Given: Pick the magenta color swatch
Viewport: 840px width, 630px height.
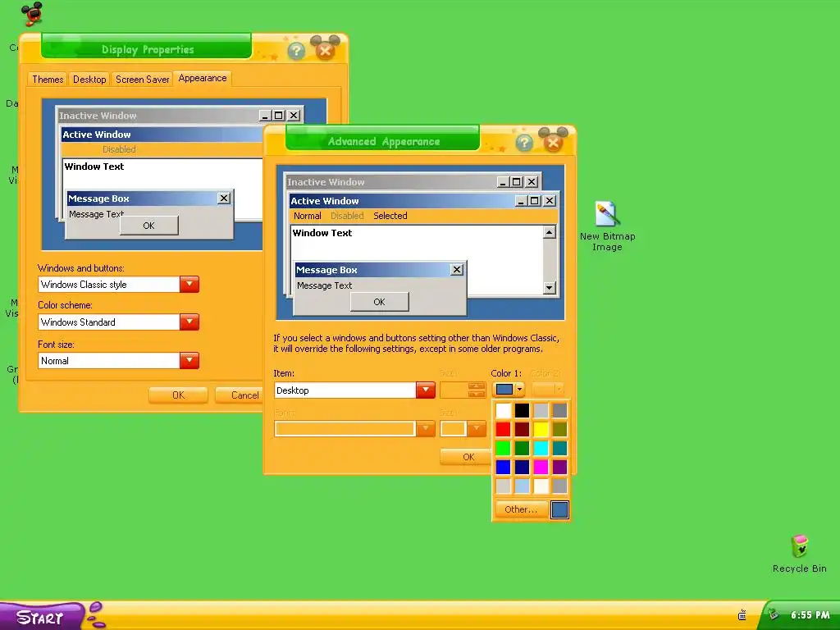Looking at the screenshot, I should [541, 467].
